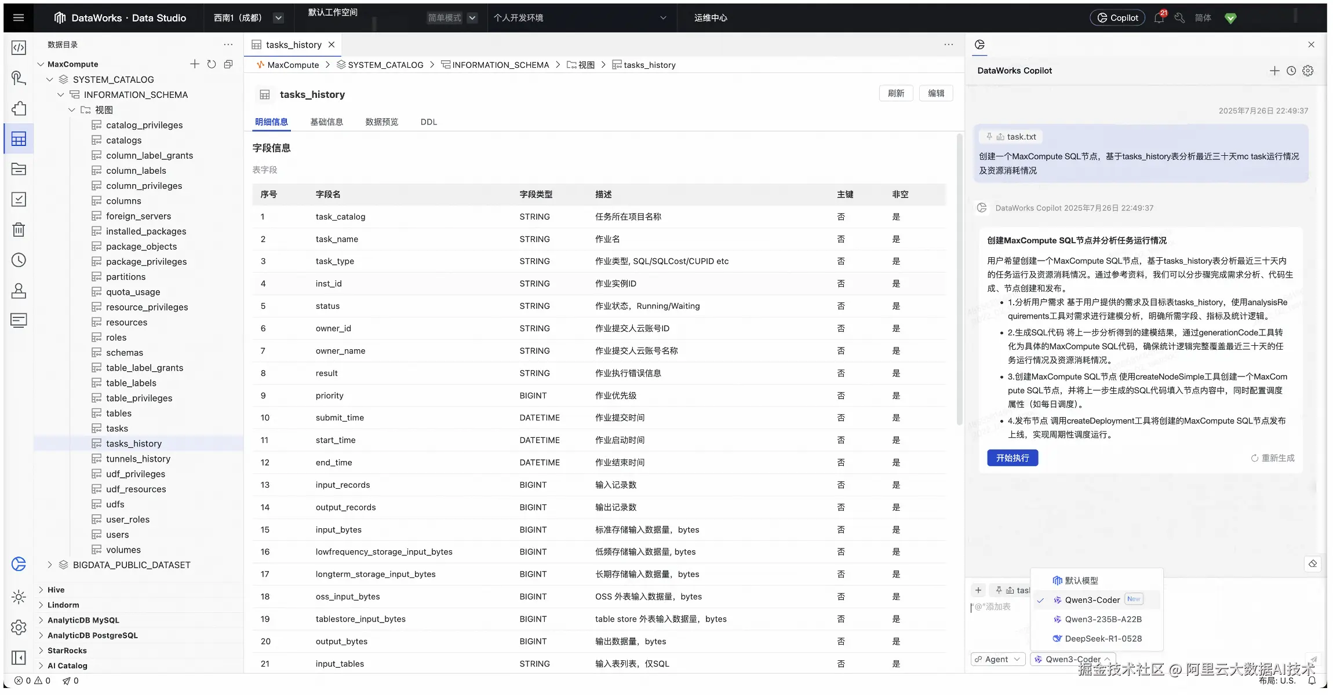The width and height of the screenshot is (1333, 695).
Task: Open the clock history sidebar icon
Action: (19, 260)
